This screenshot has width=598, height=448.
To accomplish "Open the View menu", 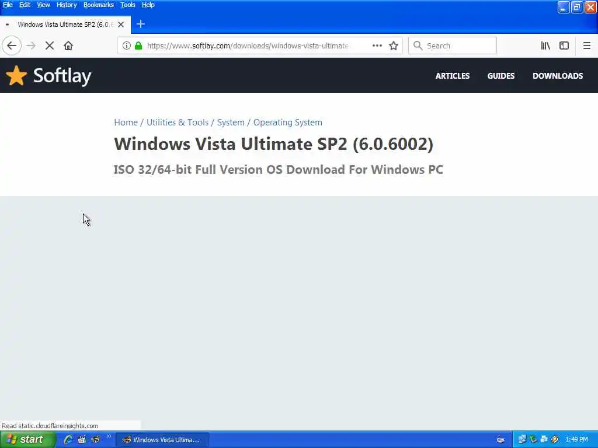I will tap(43, 5).
